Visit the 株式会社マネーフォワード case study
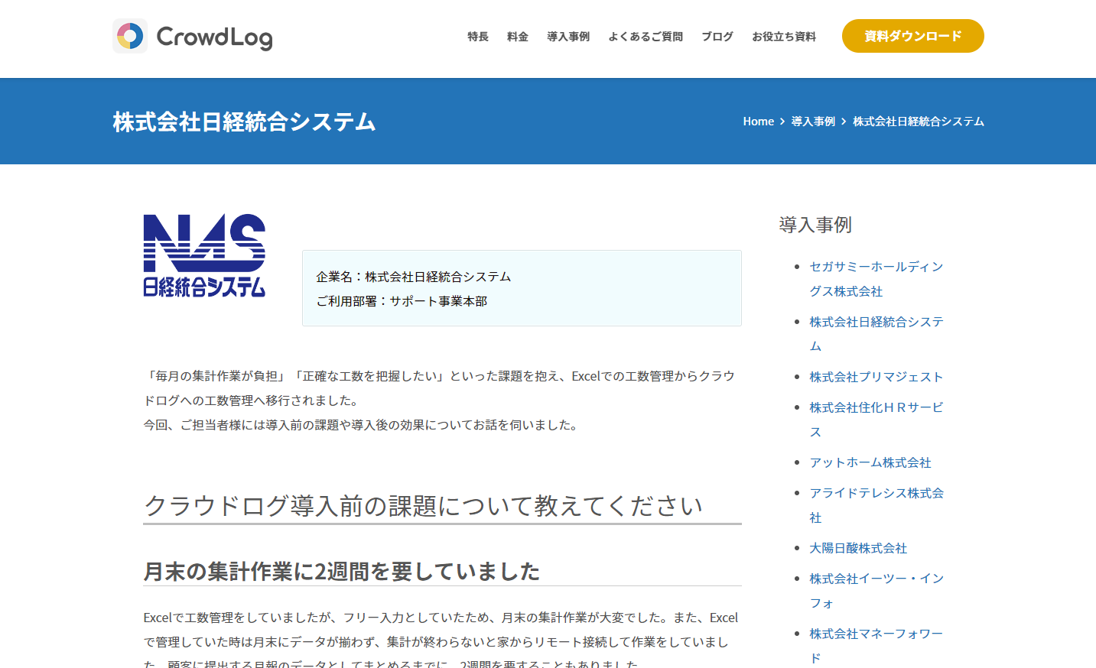The width and height of the screenshot is (1096, 668). (x=876, y=634)
